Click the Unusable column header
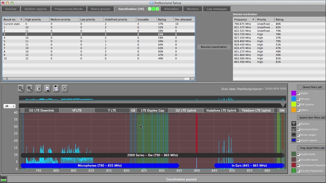The image size is (326, 183). (x=146, y=19)
